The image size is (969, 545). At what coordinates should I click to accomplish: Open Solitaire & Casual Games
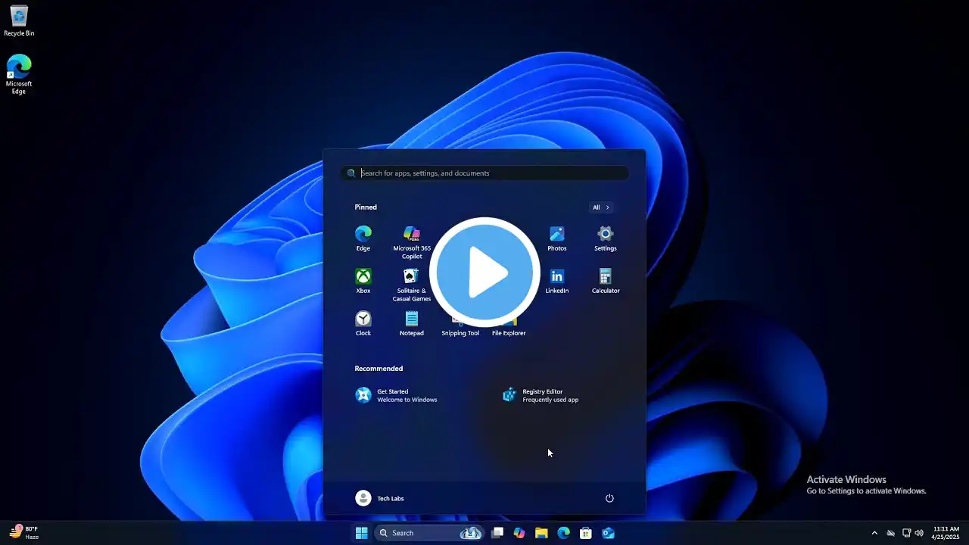(412, 285)
